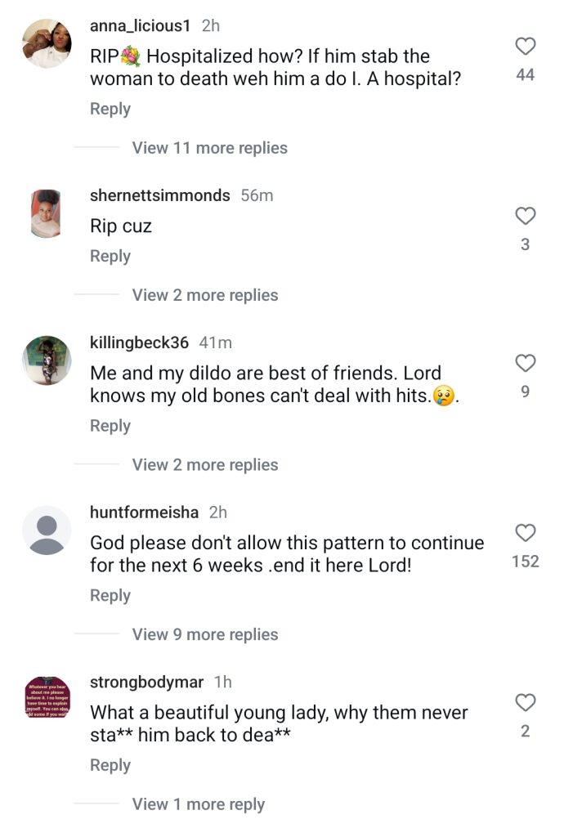Viewport: 564px width, 837px height.
Task: Reply to anna_licious1's comment
Action: 110,109
